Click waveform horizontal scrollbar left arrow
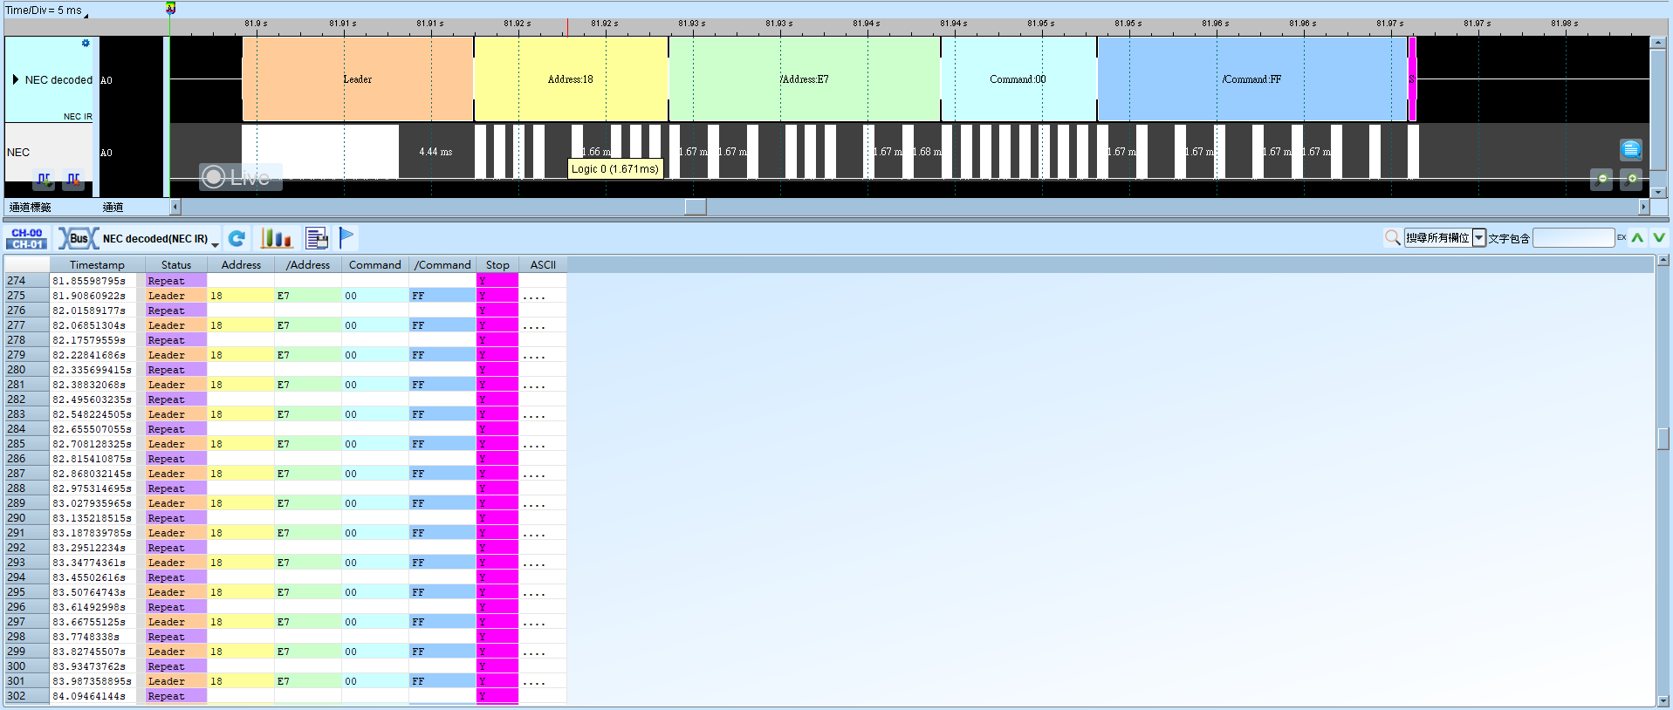 175,207
